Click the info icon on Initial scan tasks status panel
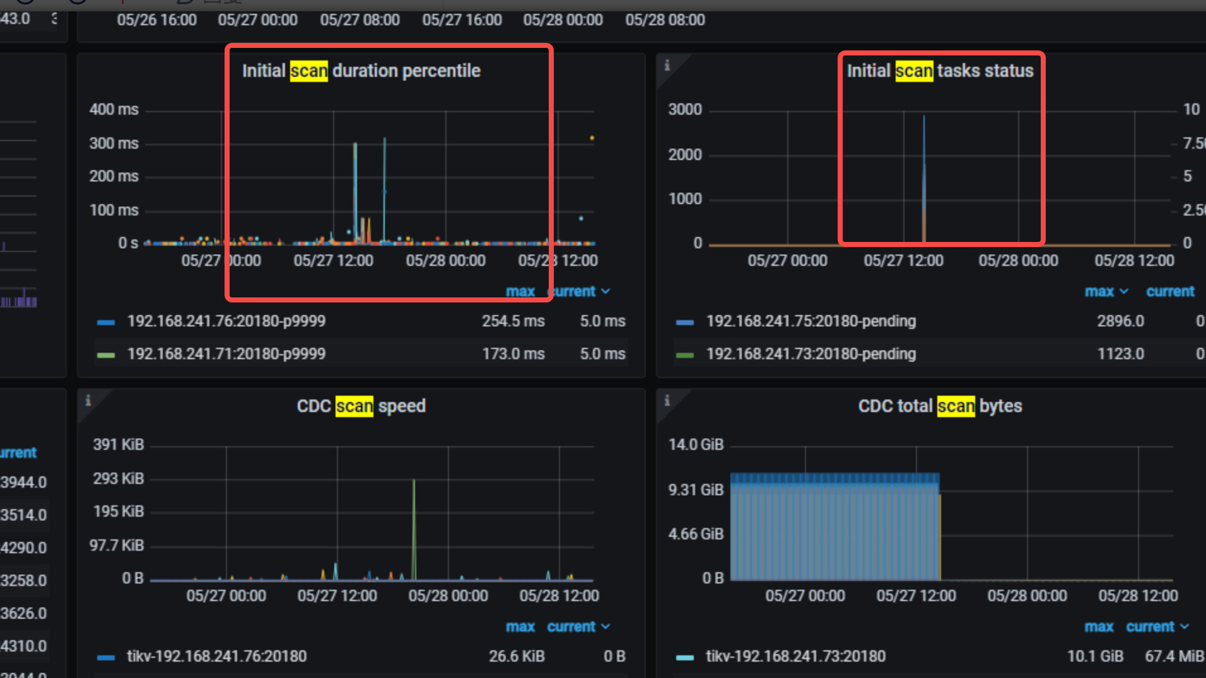The height and width of the screenshot is (678, 1206). point(667,65)
